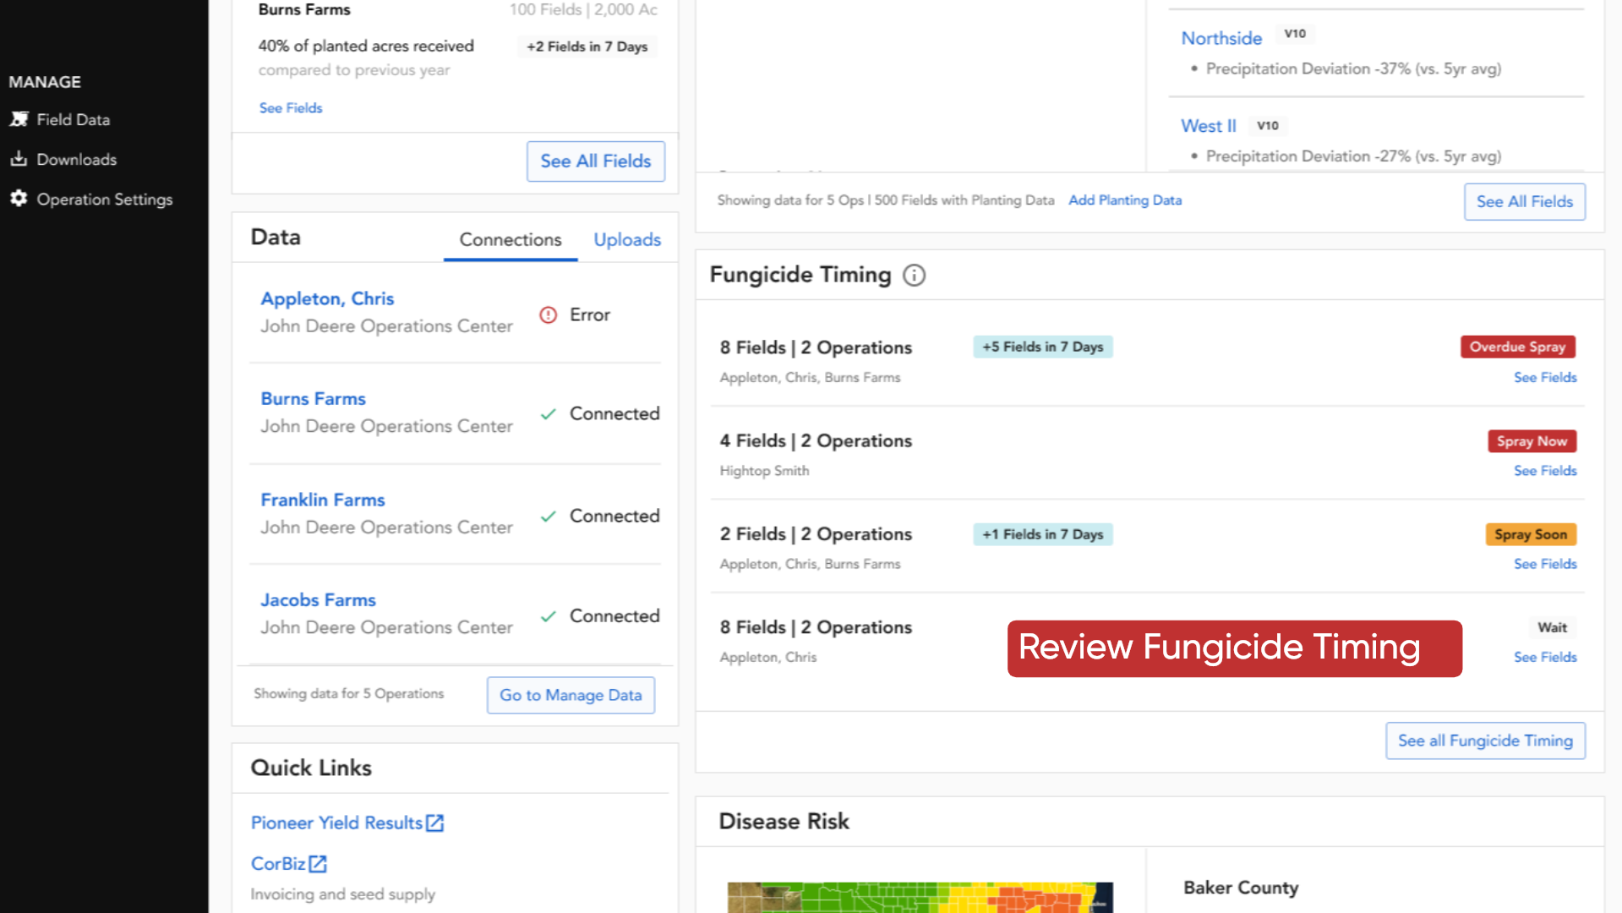Click the Spray Soon status badge
Image resolution: width=1622 pixels, height=913 pixels.
[1530, 534]
